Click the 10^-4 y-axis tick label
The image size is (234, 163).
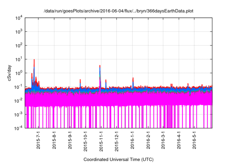[19, 128]
